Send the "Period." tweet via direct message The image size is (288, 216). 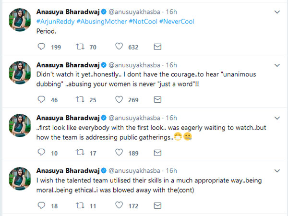(x=157, y=47)
